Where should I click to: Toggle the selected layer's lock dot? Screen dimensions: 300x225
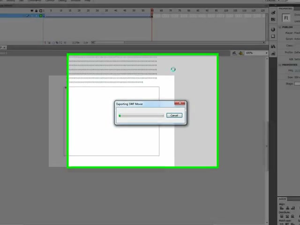pyautogui.click(x=36, y=16)
